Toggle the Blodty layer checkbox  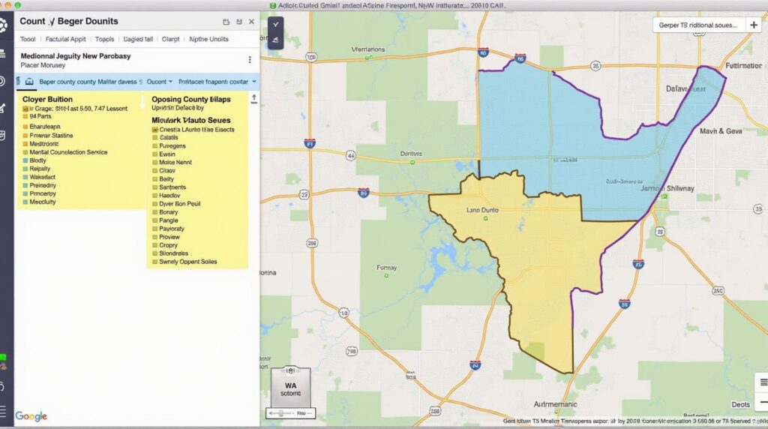click(25, 160)
